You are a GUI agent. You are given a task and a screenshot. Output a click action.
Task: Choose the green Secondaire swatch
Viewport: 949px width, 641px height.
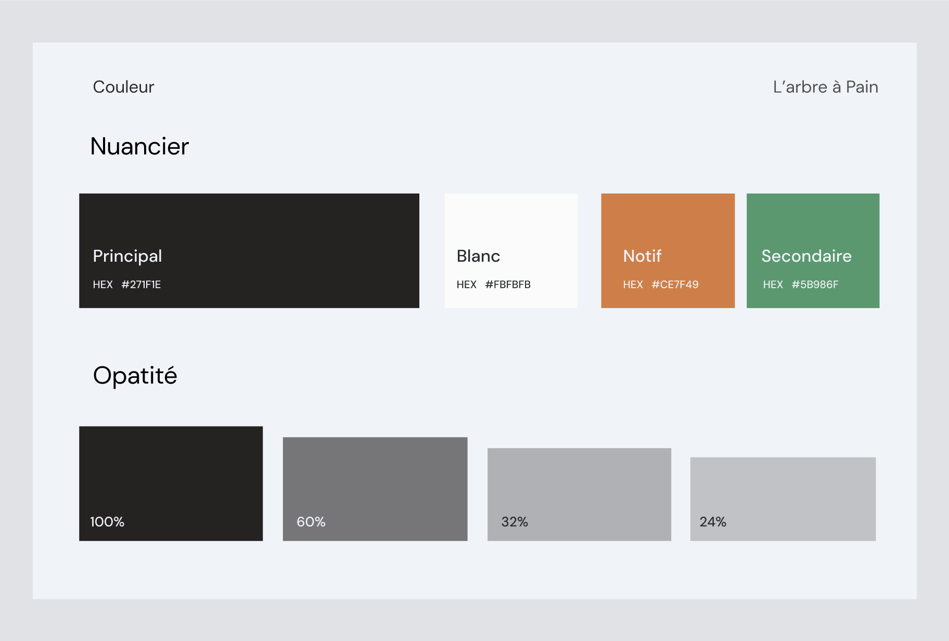(813, 251)
